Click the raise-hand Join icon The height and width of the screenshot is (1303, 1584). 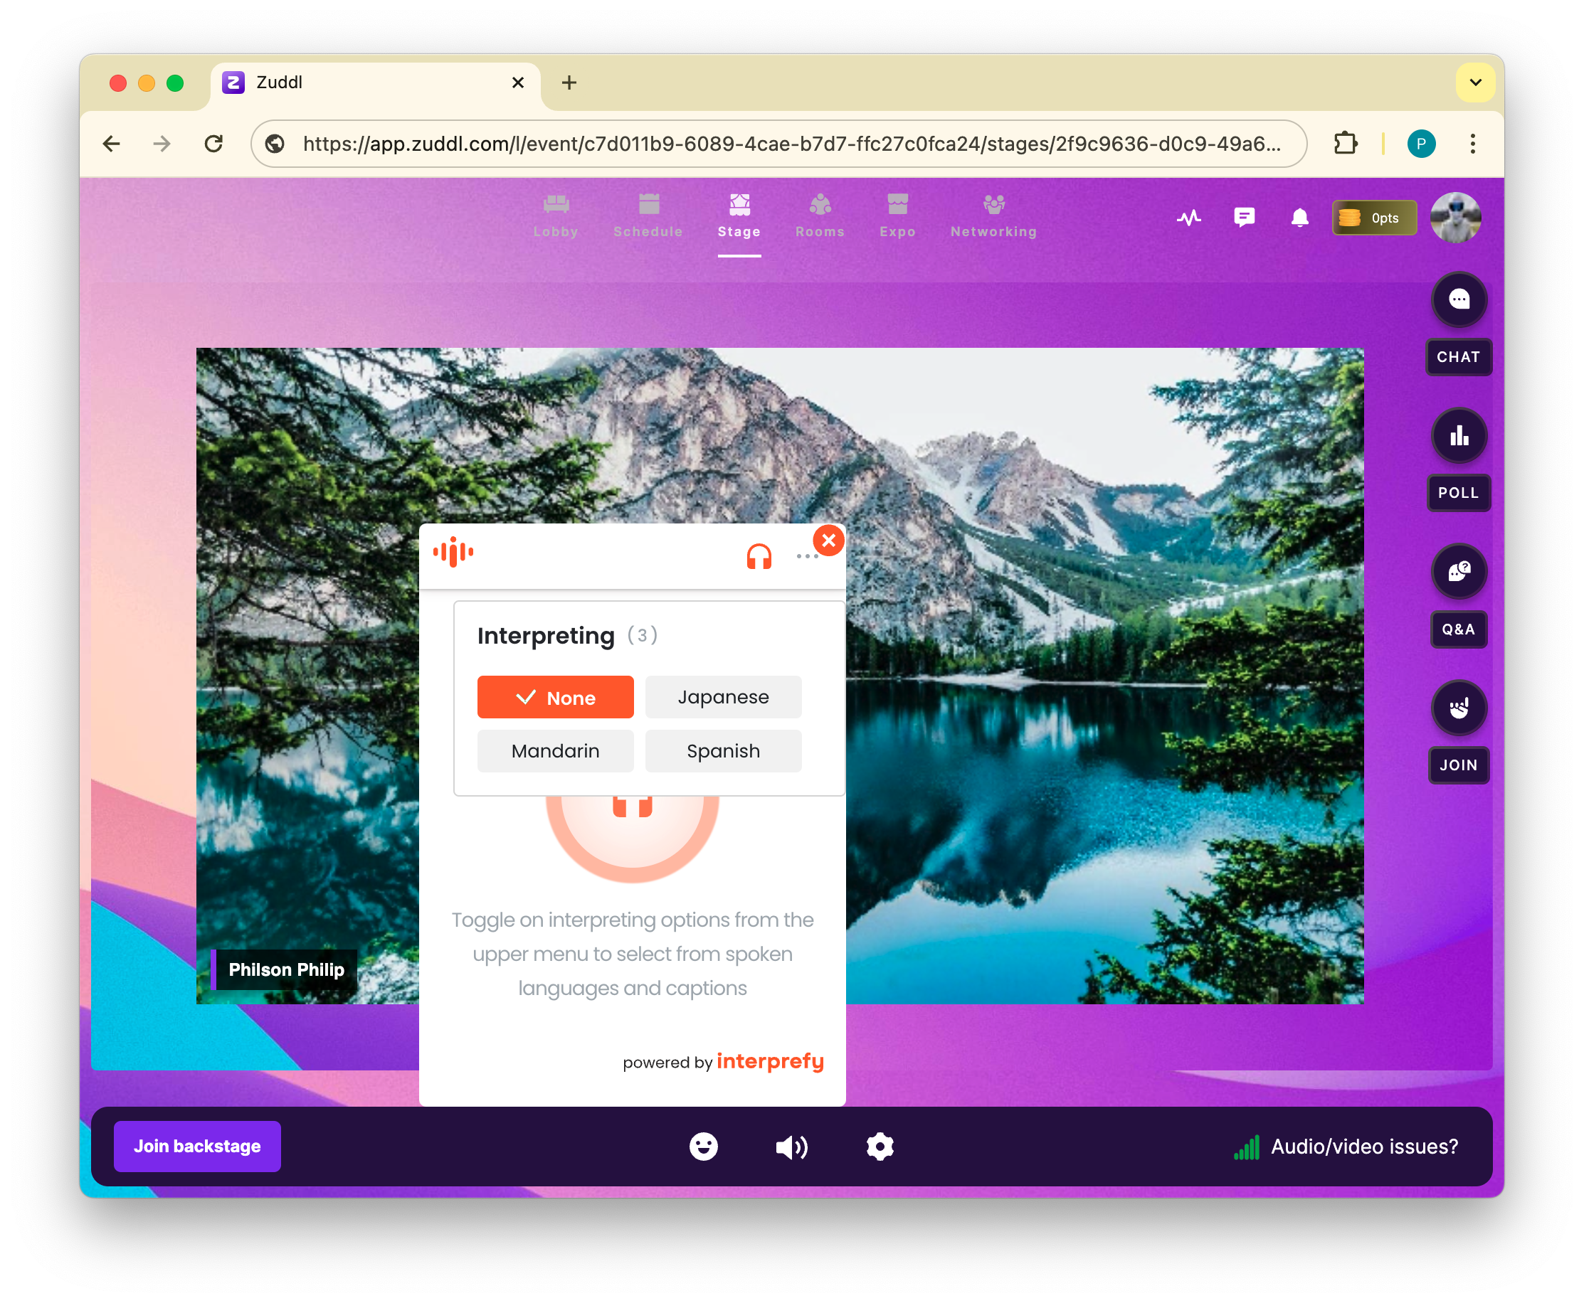[1458, 708]
